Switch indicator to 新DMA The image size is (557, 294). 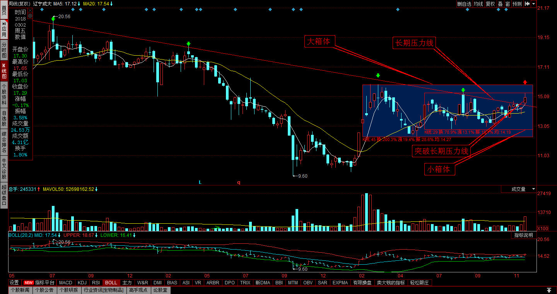[x=263, y=283]
